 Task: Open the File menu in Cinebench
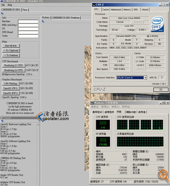[x=3, y=5]
